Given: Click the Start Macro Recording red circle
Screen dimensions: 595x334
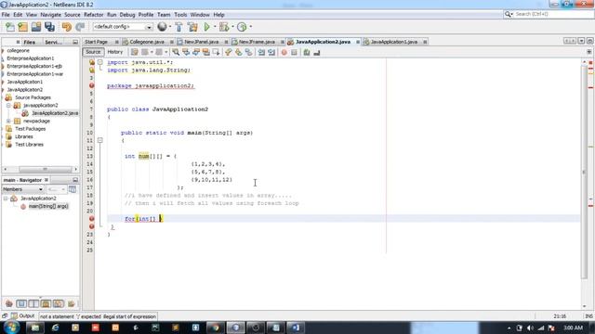Looking at the screenshot, I should 284,52.
